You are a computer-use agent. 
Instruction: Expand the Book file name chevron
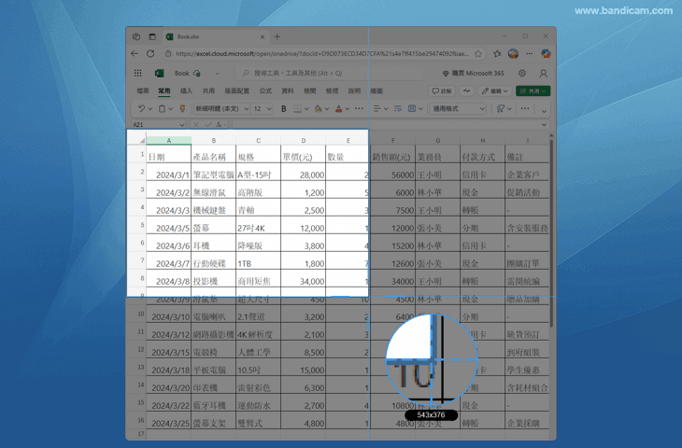click(217, 74)
